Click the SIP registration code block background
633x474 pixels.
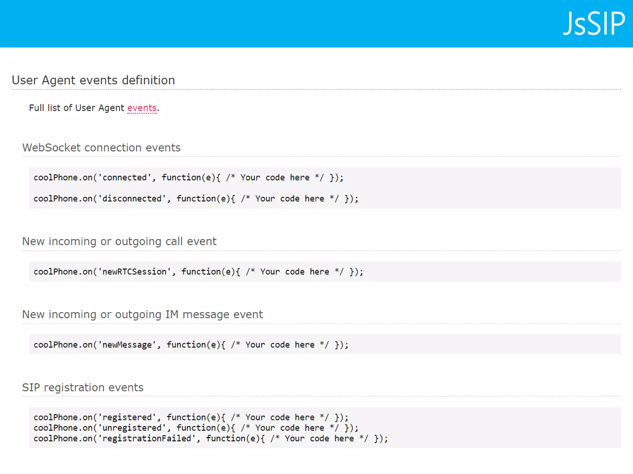point(510,428)
